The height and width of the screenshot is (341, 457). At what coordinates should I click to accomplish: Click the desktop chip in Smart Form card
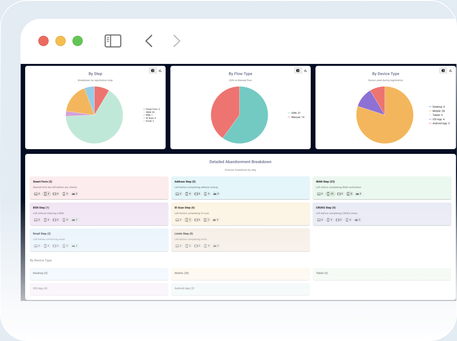point(37,194)
